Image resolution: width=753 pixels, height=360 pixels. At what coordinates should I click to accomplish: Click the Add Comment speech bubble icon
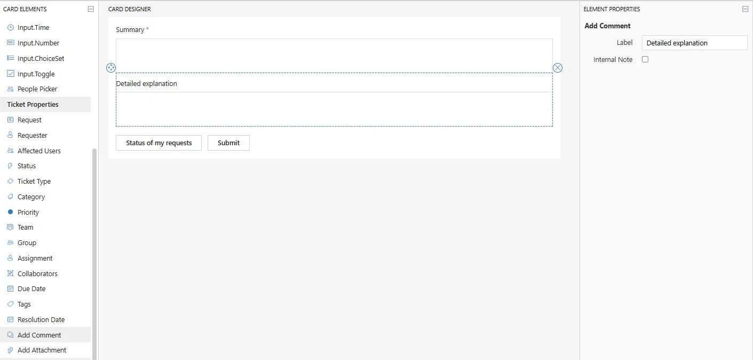(x=10, y=335)
